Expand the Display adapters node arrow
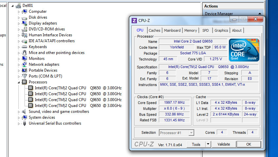This screenshot has height=157, width=278. point(19,24)
